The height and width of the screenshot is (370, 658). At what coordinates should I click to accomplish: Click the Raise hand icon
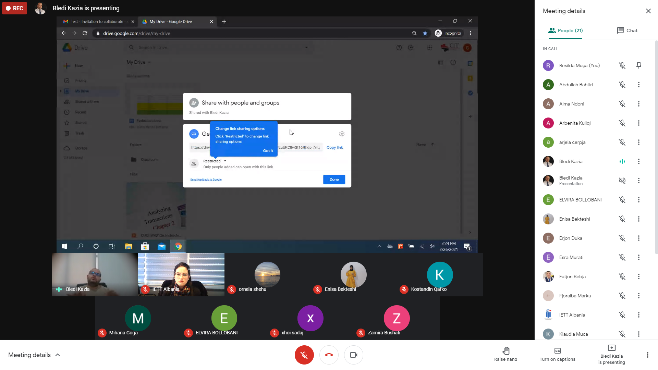click(506, 351)
